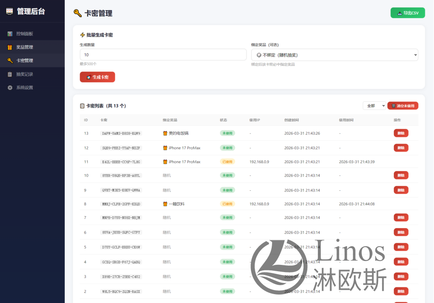This screenshot has height=303, width=434.
Task: Select card key MNPB-D7UU-NU8X-NBJM
Action: (121, 218)
